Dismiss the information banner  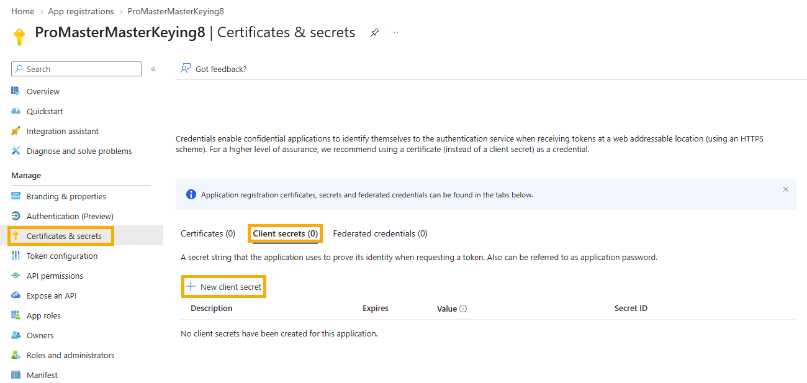[785, 189]
